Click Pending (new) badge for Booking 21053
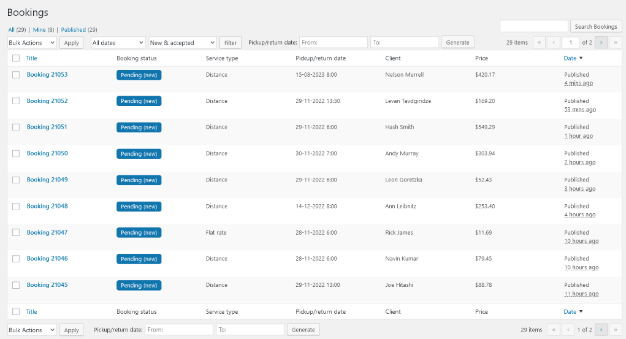Screen dimensions: 626x339 (139, 75)
